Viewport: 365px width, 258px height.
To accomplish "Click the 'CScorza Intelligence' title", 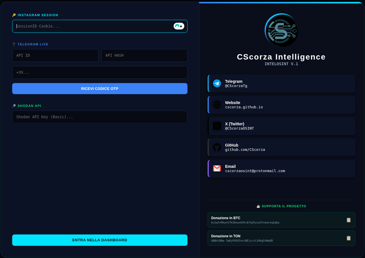I will [281, 57].
